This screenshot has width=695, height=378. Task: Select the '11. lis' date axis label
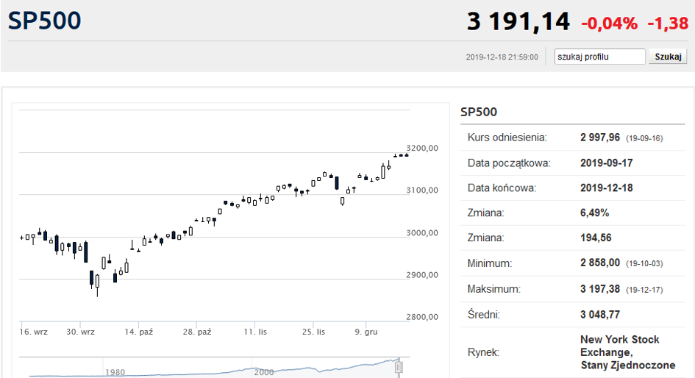coord(255,332)
